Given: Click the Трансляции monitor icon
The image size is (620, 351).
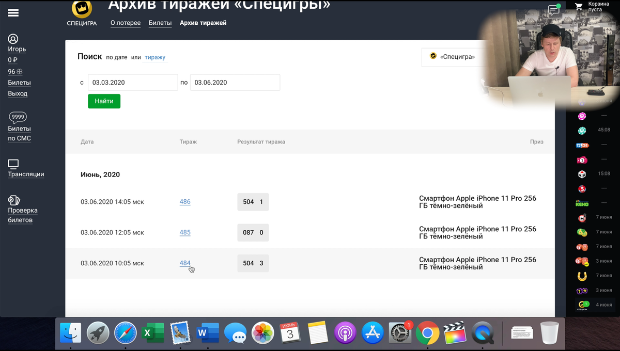Looking at the screenshot, I should click(x=13, y=164).
